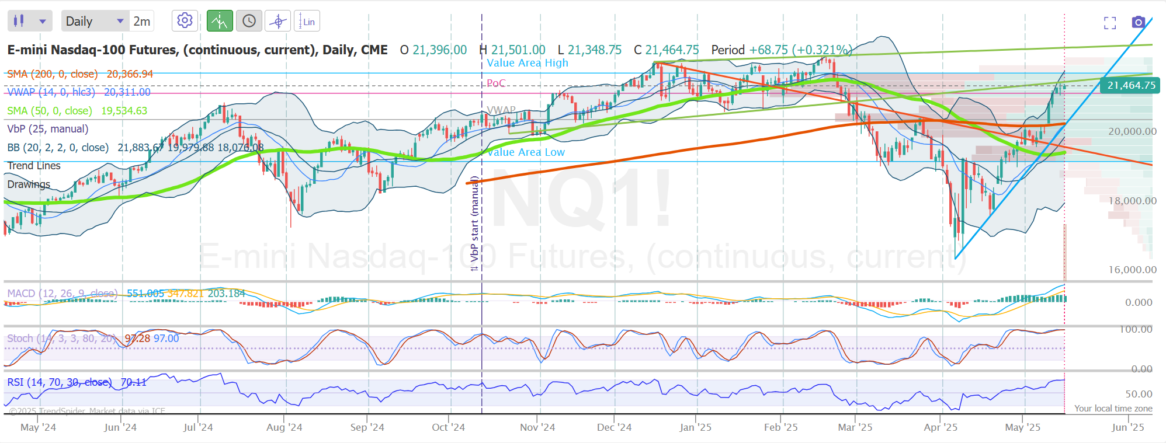Toggle the clock extended-hours button
This screenshot has height=443, width=1166.
pyautogui.click(x=249, y=21)
